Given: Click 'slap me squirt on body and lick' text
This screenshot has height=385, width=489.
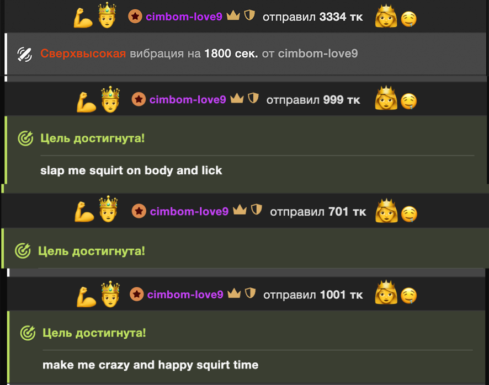Looking at the screenshot, I should [131, 170].
